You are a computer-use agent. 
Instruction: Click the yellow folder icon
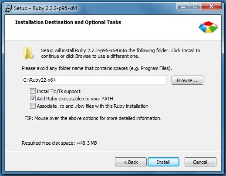28,53
